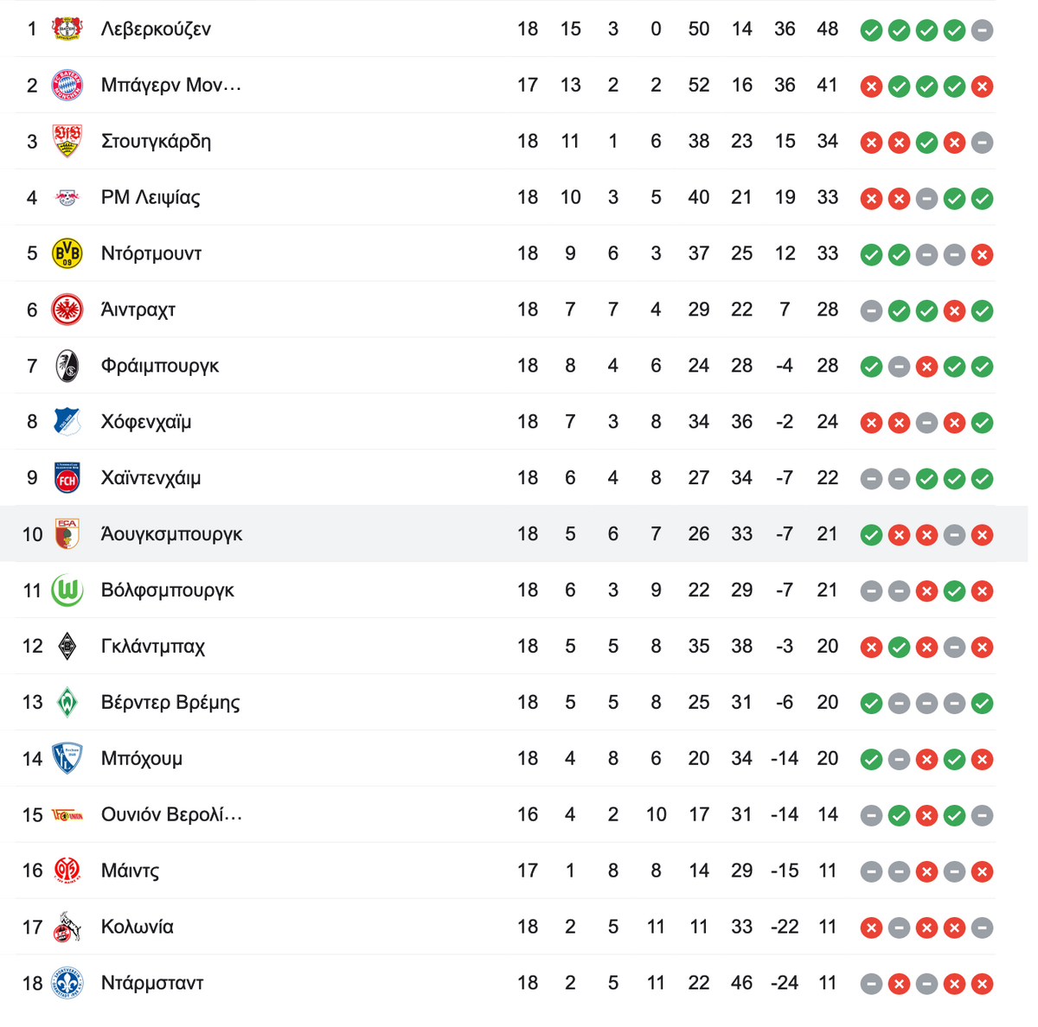The height and width of the screenshot is (1027, 1038).
Task: Click the Wolfsburg W logo
Action: [67, 590]
